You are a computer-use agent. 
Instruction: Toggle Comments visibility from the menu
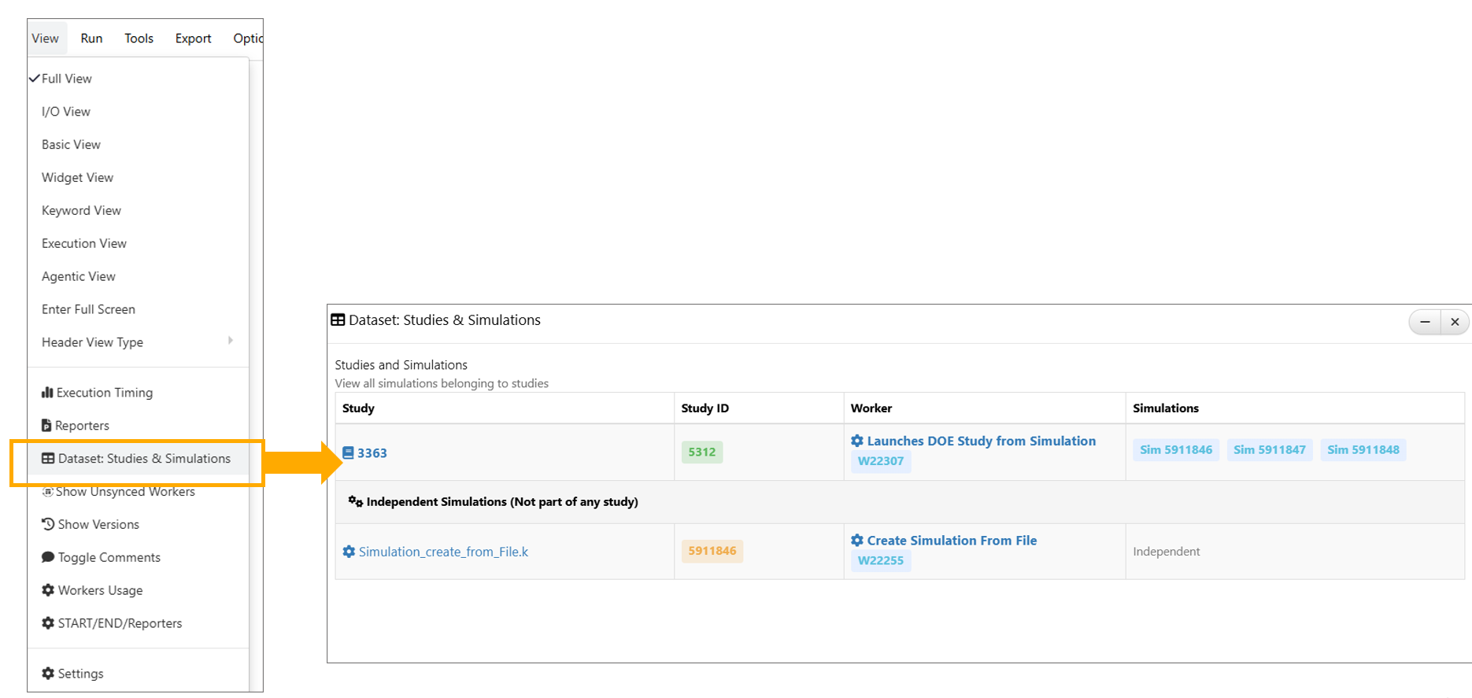point(109,557)
